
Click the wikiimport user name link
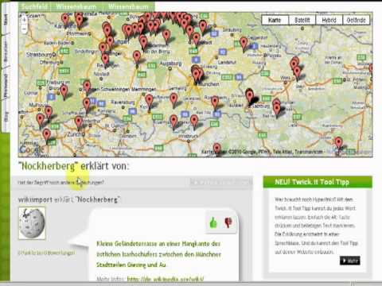point(35,199)
